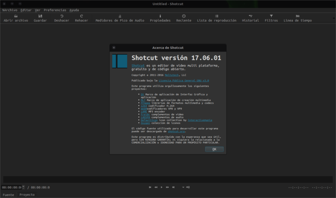Viewport: 336px width, 198px height.
Task: Follow the WebM codecs link
Action: (x=144, y=109)
